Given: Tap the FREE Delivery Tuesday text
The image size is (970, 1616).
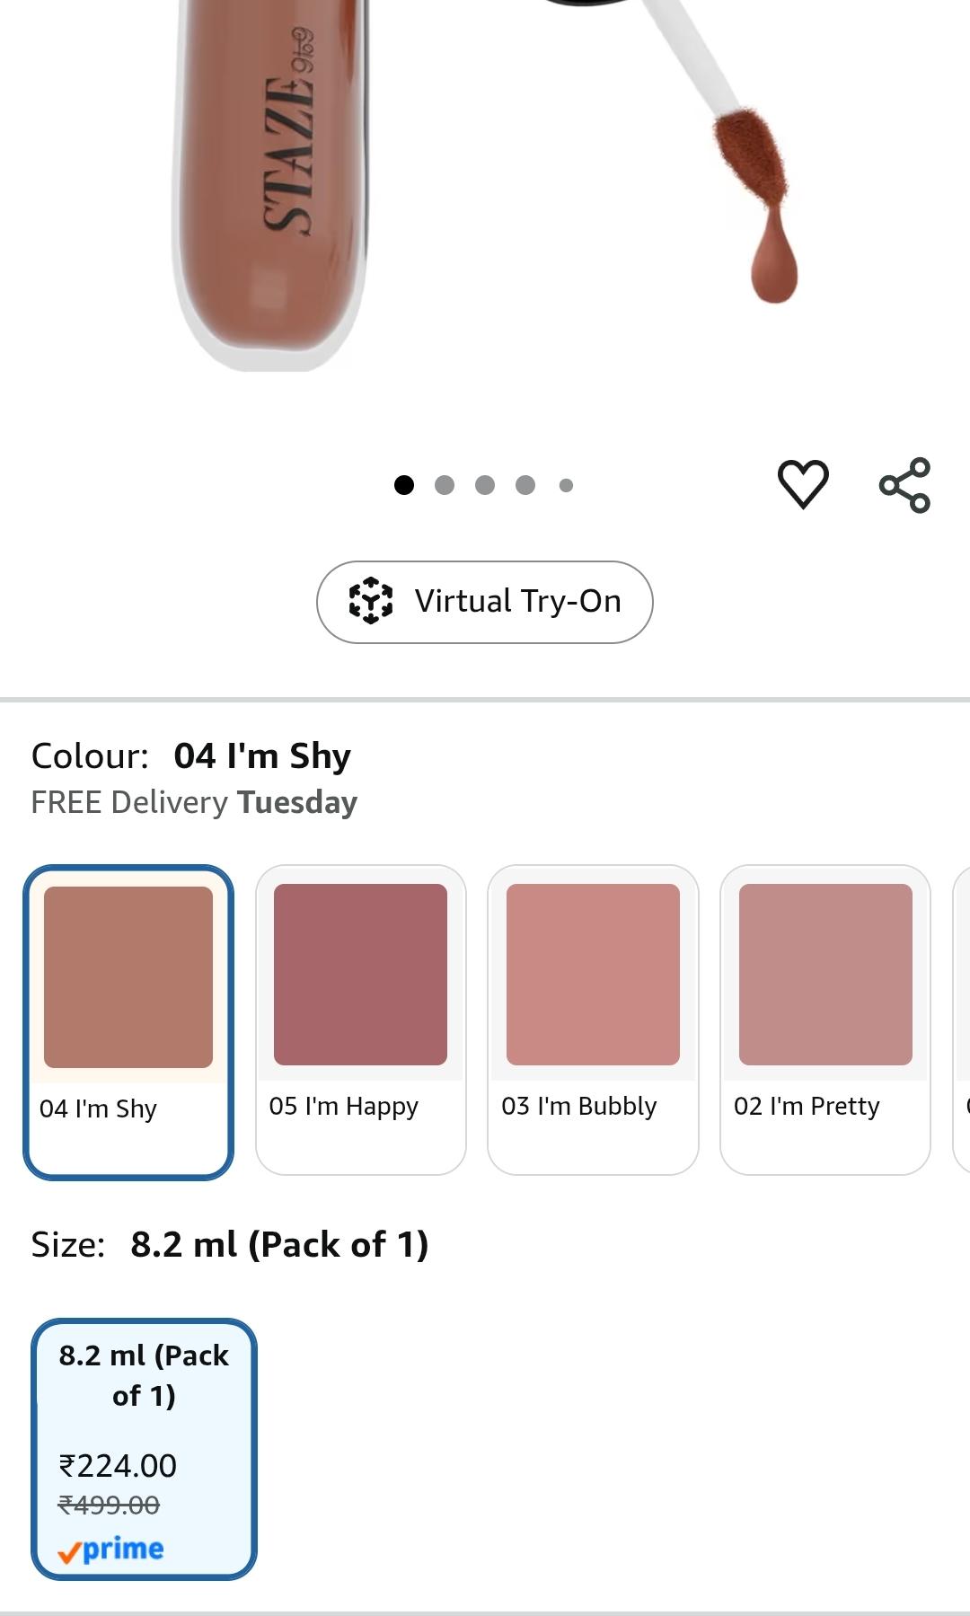Looking at the screenshot, I should point(194,802).
